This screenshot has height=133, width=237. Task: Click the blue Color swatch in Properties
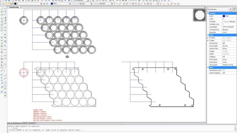pyautogui.click(x=224, y=16)
